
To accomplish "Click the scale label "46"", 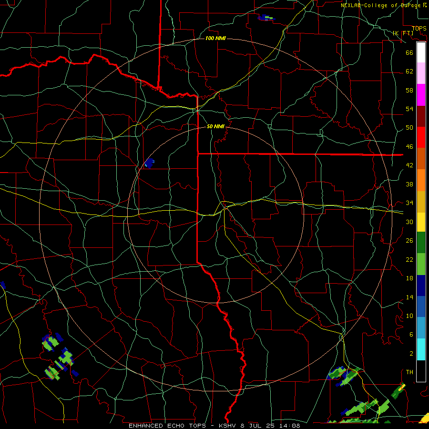I will (409, 147).
